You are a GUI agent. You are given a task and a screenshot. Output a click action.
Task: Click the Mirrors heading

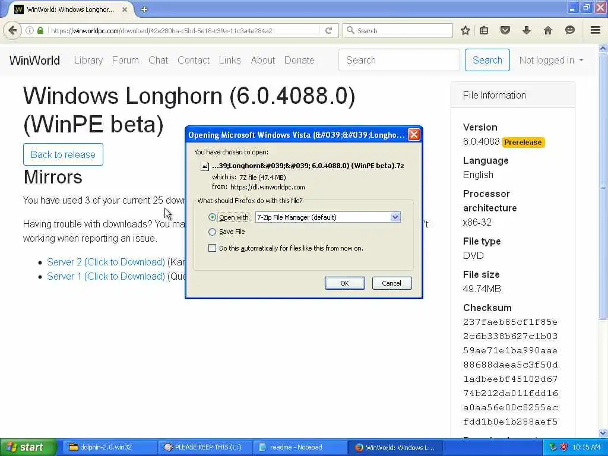point(53,177)
